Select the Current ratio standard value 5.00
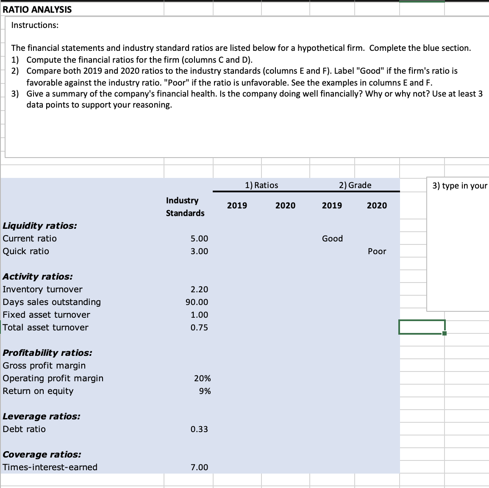Image resolution: width=489 pixels, height=488 pixels. (x=199, y=238)
